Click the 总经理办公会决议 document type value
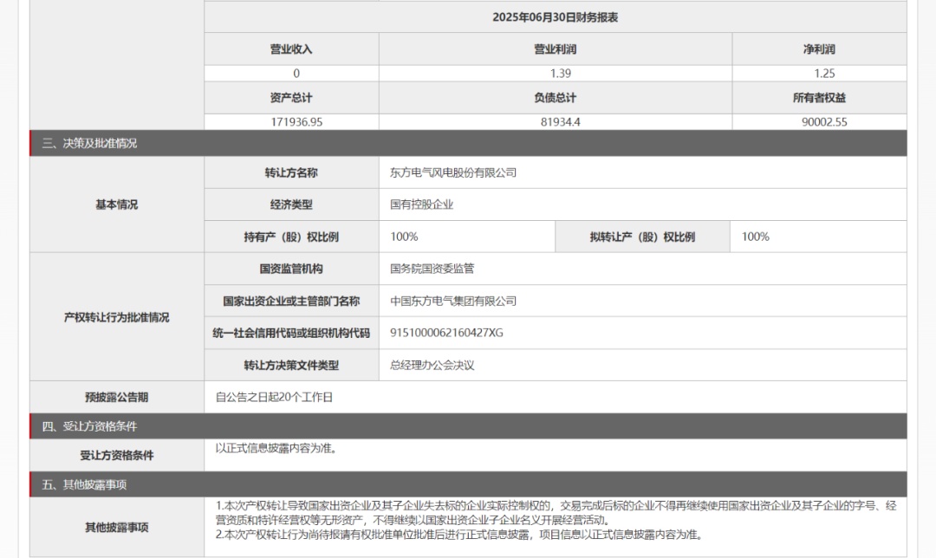Viewport: 936px width, 558px height. 432,365
